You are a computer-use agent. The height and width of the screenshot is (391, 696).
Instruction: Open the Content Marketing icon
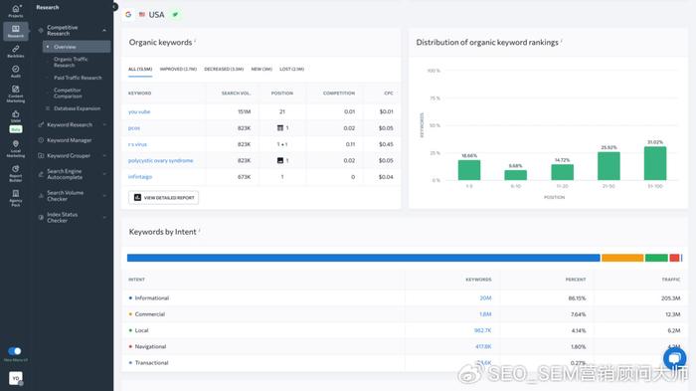(16, 89)
